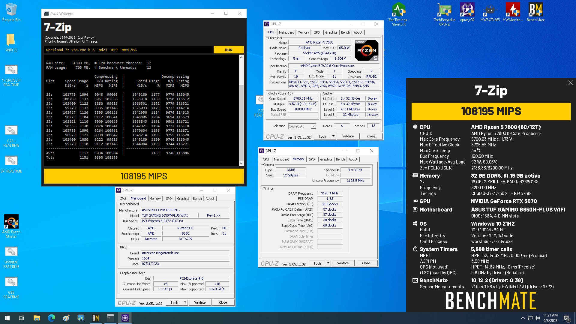The height and width of the screenshot is (324, 576).
Task: Click RUN in 7-Zip Wrapper
Action: [229, 50]
